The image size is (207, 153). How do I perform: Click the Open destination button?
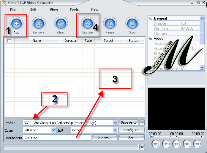pyautogui.click(x=131, y=137)
